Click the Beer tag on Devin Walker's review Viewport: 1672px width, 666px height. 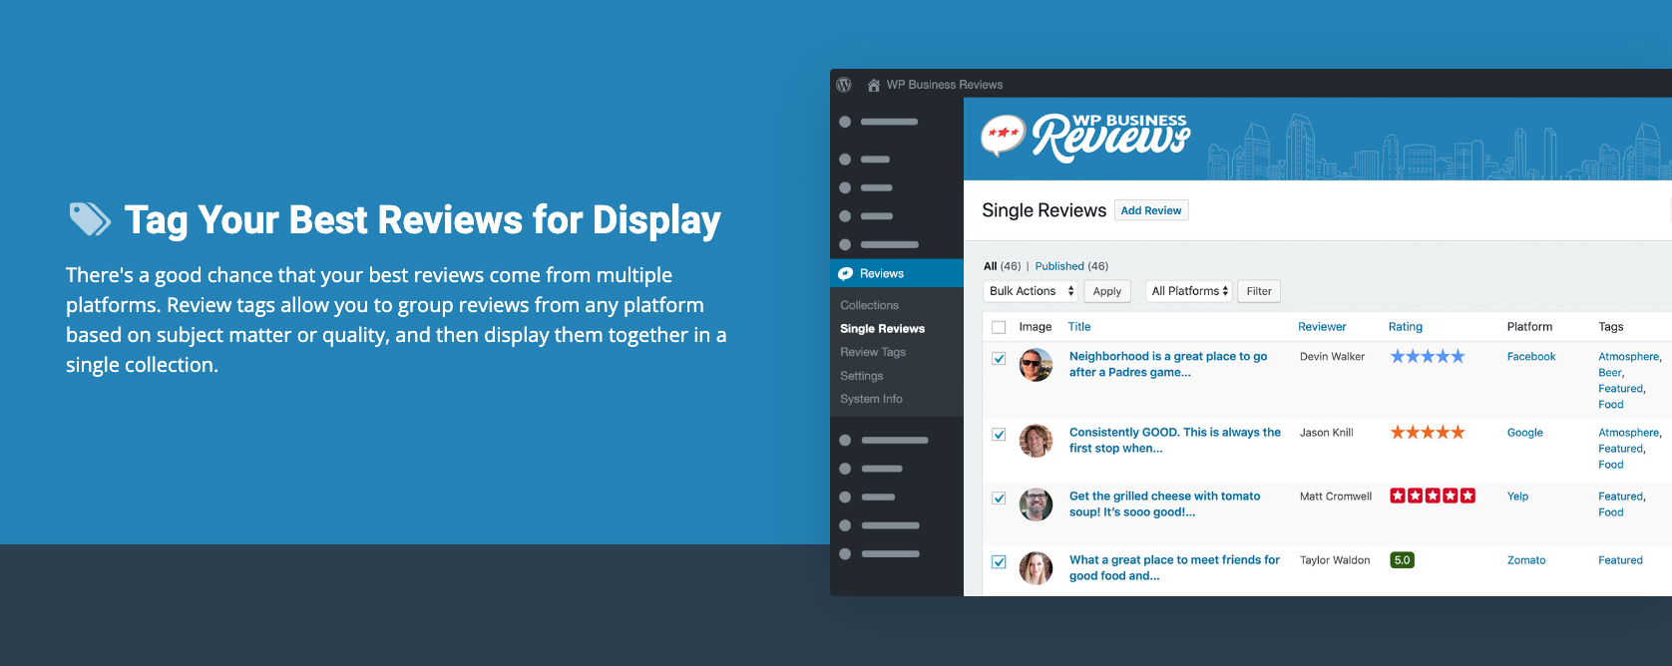[x=1610, y=373]
